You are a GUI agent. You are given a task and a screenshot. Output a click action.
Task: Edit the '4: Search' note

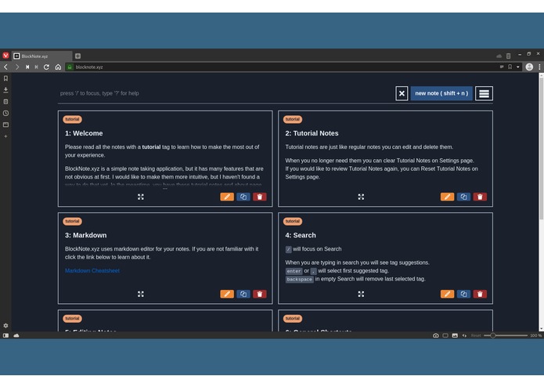pyautogui.click(x=447, y=294)
